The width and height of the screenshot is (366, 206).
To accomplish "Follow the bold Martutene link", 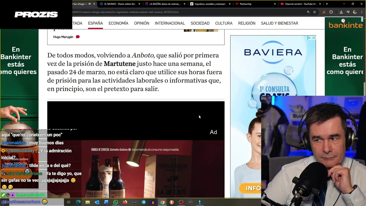I will (x=120, y=64).
